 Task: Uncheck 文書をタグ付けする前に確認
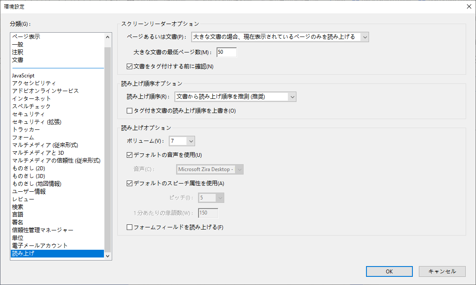129,66
